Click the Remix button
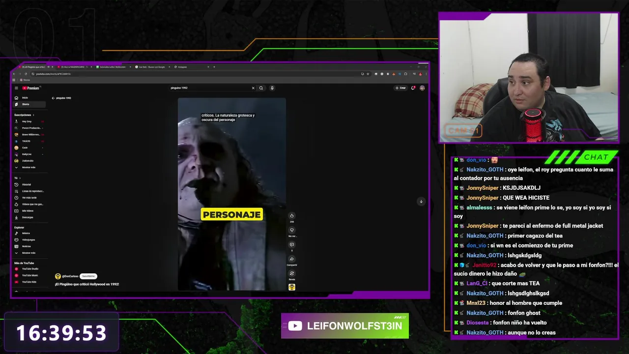 coord(292,274)
